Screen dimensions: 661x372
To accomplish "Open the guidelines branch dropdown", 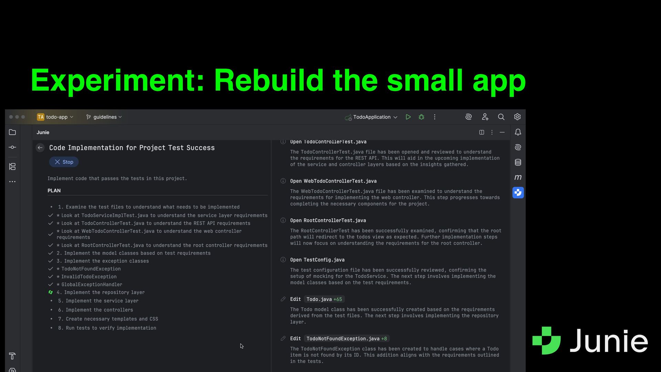I will 104,117.
